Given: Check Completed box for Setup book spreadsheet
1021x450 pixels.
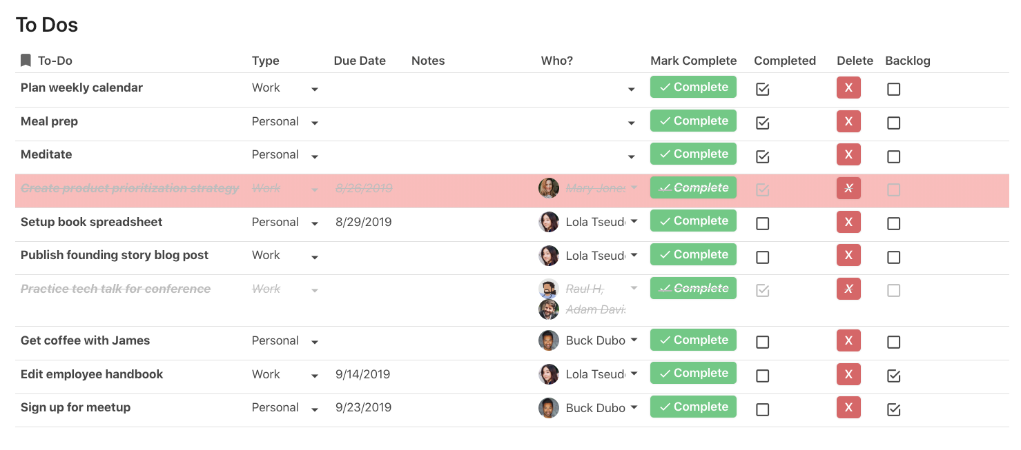Looking at the screenshot, I should pyautogui.click(x=763, y=223).
